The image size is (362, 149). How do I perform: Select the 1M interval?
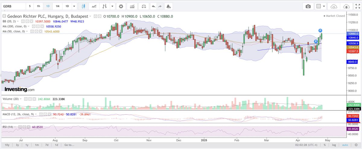tap(57, 6)
